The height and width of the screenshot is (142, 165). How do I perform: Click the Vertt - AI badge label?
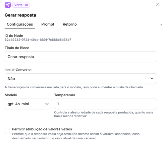[x=21, y=5]
